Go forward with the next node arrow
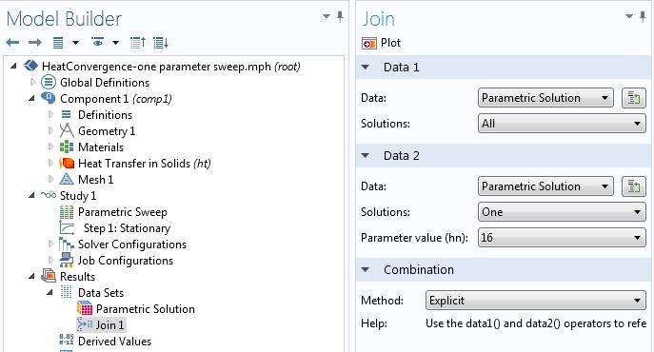Viewport: 654px width, 352px height. click(35, 42)
